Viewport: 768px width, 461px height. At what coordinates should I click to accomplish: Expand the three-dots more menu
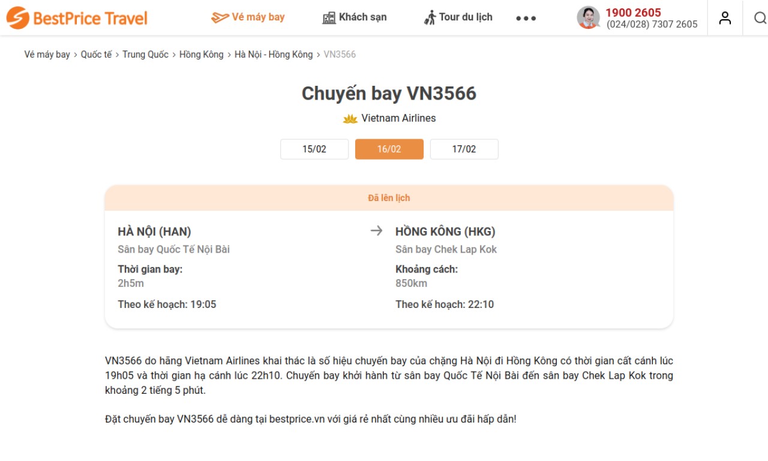click(x=526, y=19)
